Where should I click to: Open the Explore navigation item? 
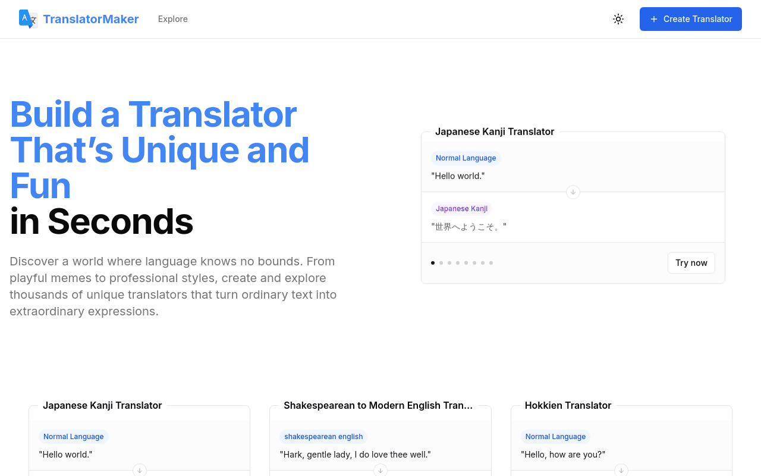[x=173, y=19]
